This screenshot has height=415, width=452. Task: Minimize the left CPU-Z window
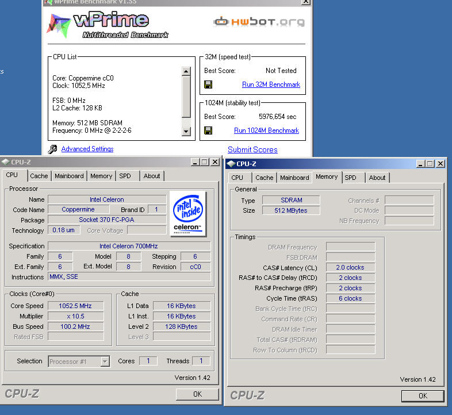coord(195,162)
